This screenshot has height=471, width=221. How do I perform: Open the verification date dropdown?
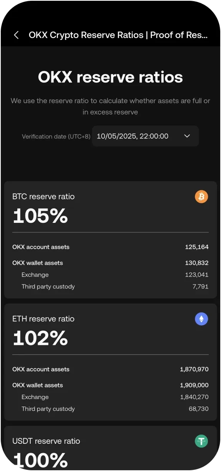145,136
